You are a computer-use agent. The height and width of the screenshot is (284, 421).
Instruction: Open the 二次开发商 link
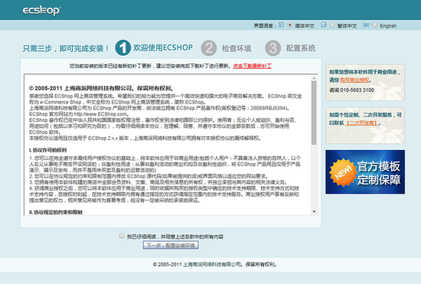click(361, 123)
